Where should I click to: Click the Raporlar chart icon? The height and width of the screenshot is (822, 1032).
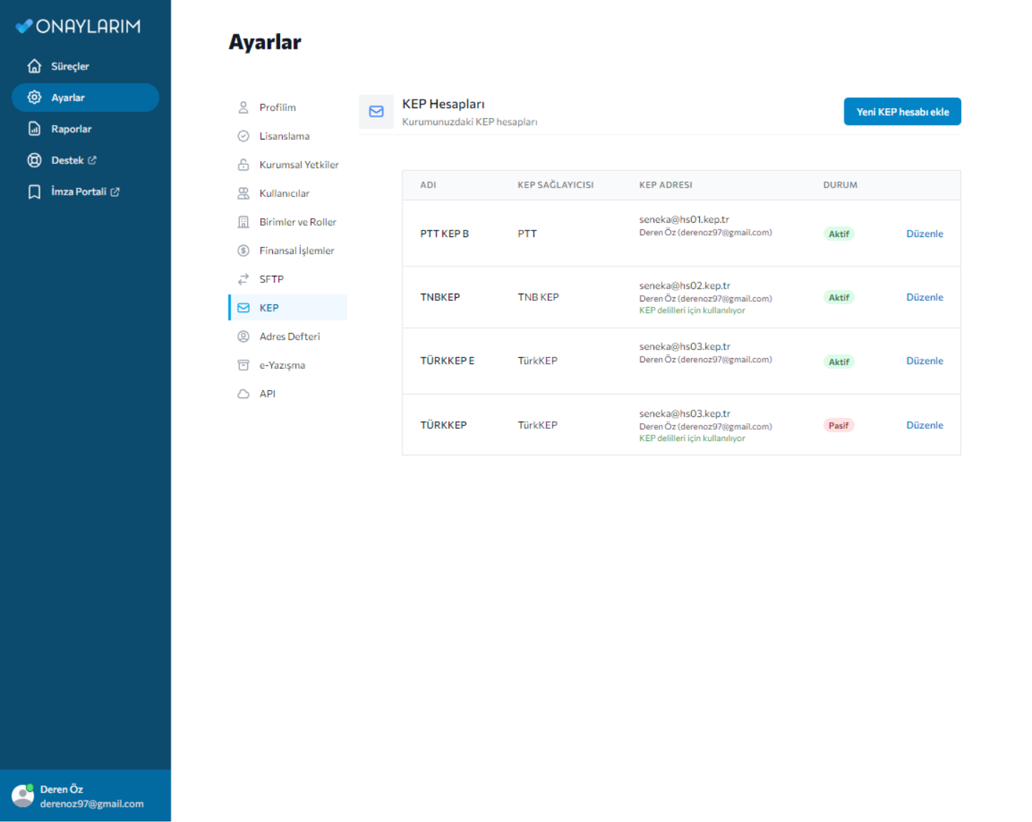coord(34,129)
